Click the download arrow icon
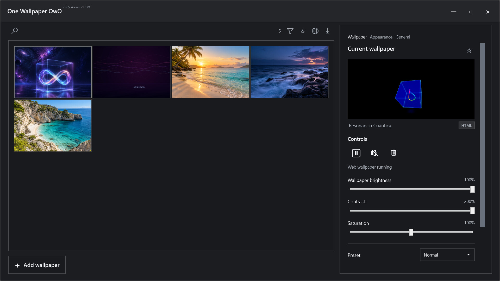Viewport: 500px width, 281px height. 328,31
